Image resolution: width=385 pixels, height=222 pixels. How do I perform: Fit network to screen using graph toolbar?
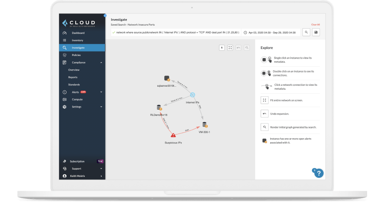(230, 48)
